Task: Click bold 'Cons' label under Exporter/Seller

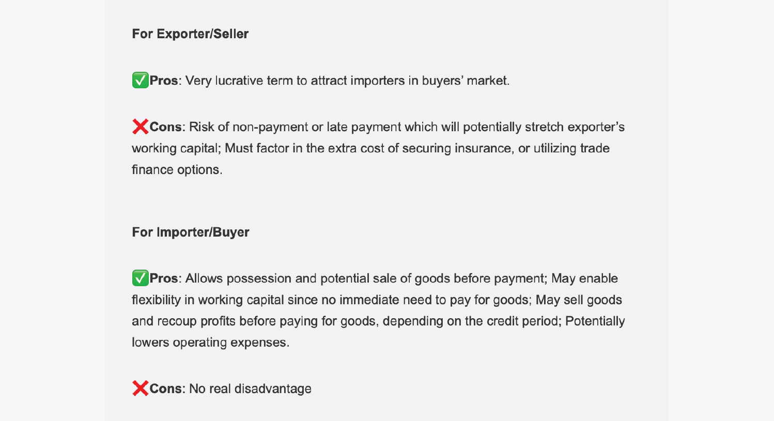Action: [165, 127]
